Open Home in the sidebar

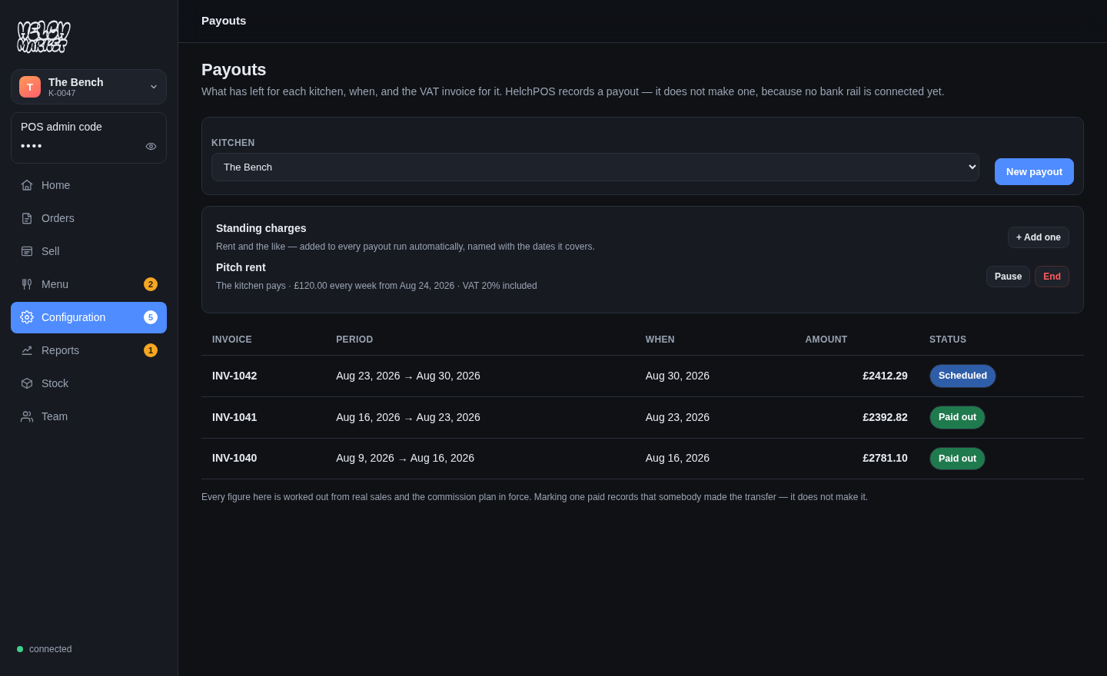pos(88,185)
